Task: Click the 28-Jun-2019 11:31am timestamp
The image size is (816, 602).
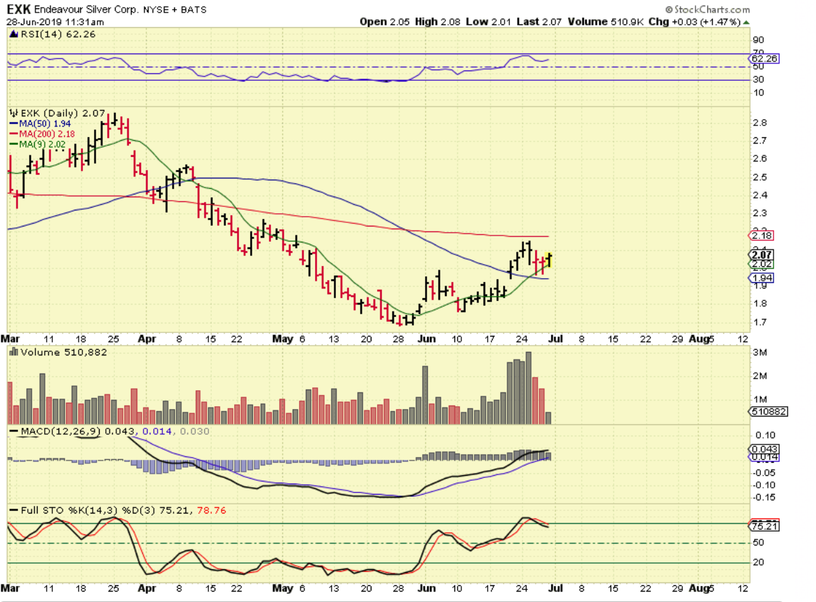Action: tap(55, 22)
